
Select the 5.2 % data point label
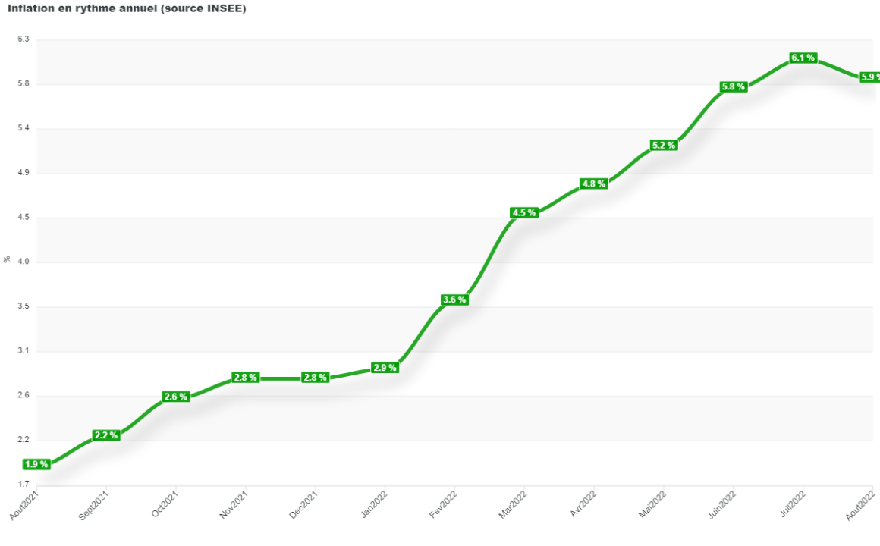[663, 145]
